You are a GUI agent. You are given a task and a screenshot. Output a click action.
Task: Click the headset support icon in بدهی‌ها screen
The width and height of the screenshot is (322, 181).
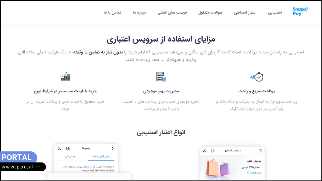67,149
